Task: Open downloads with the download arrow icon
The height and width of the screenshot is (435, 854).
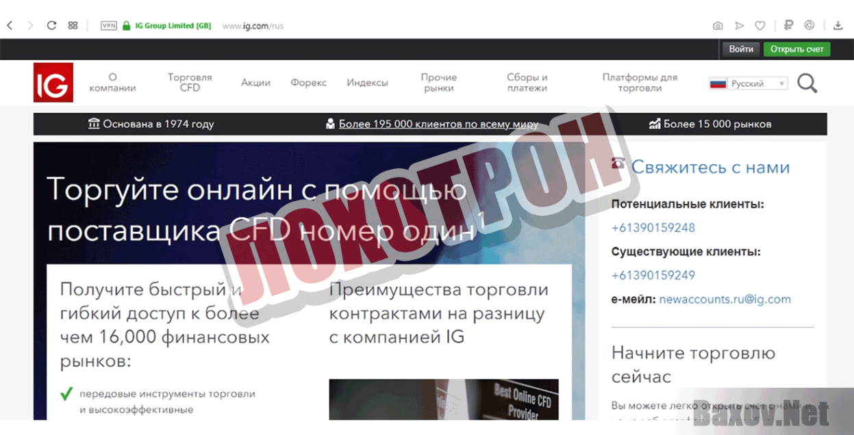Action: point(838,25)
